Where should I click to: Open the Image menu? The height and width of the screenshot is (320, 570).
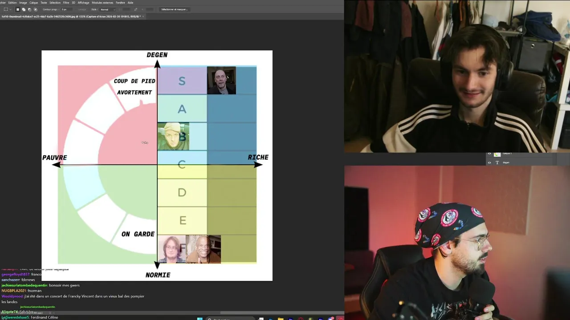pos(23,3)
